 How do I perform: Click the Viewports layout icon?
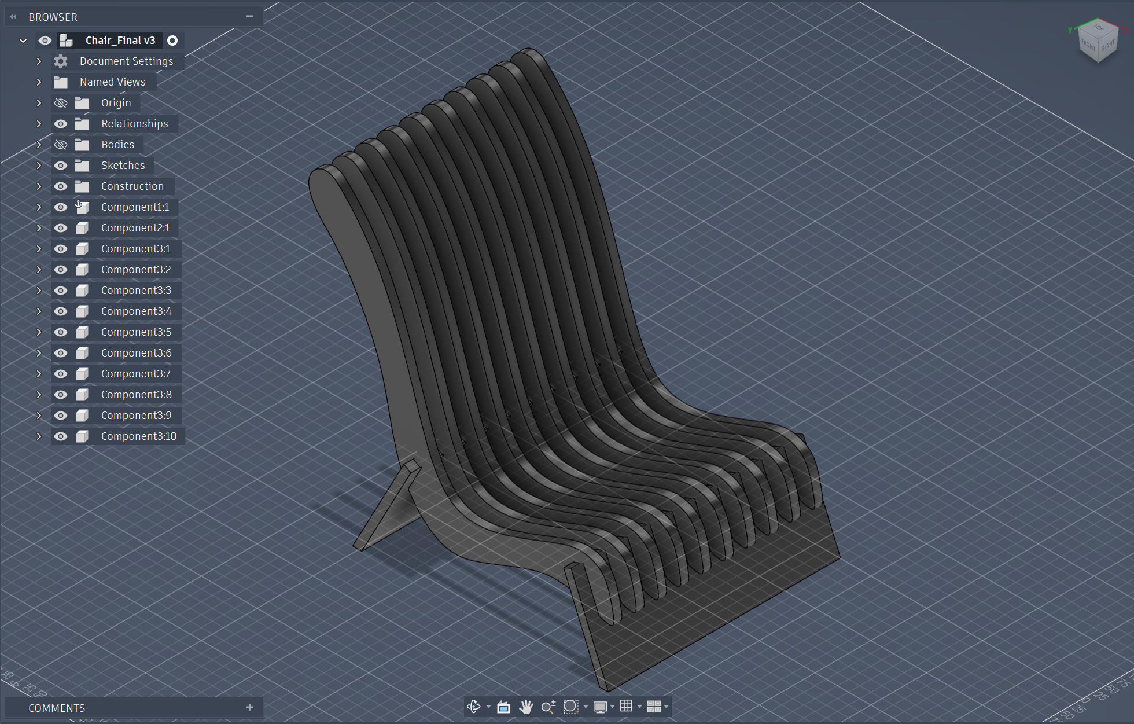pos(654,707)
